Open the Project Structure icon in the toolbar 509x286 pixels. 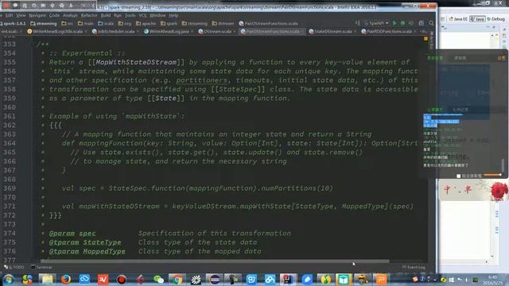point(422,23)
